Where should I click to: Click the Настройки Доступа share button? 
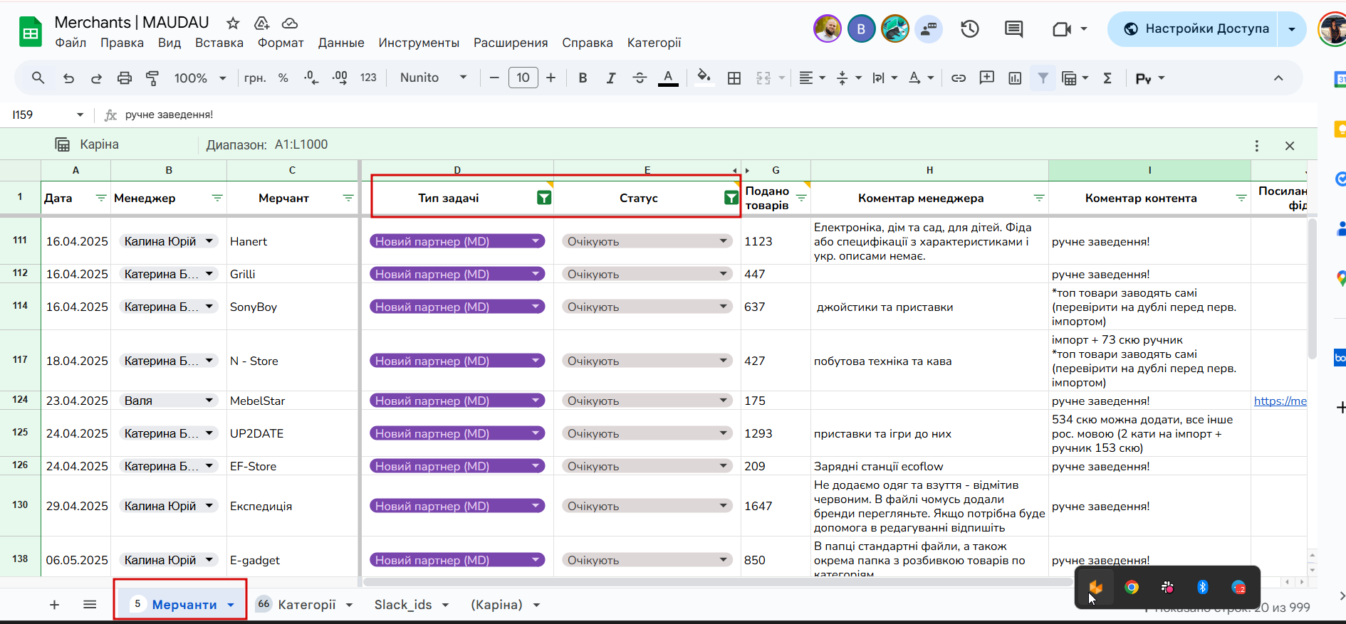pyautogui.click(x=1194, y=29)
